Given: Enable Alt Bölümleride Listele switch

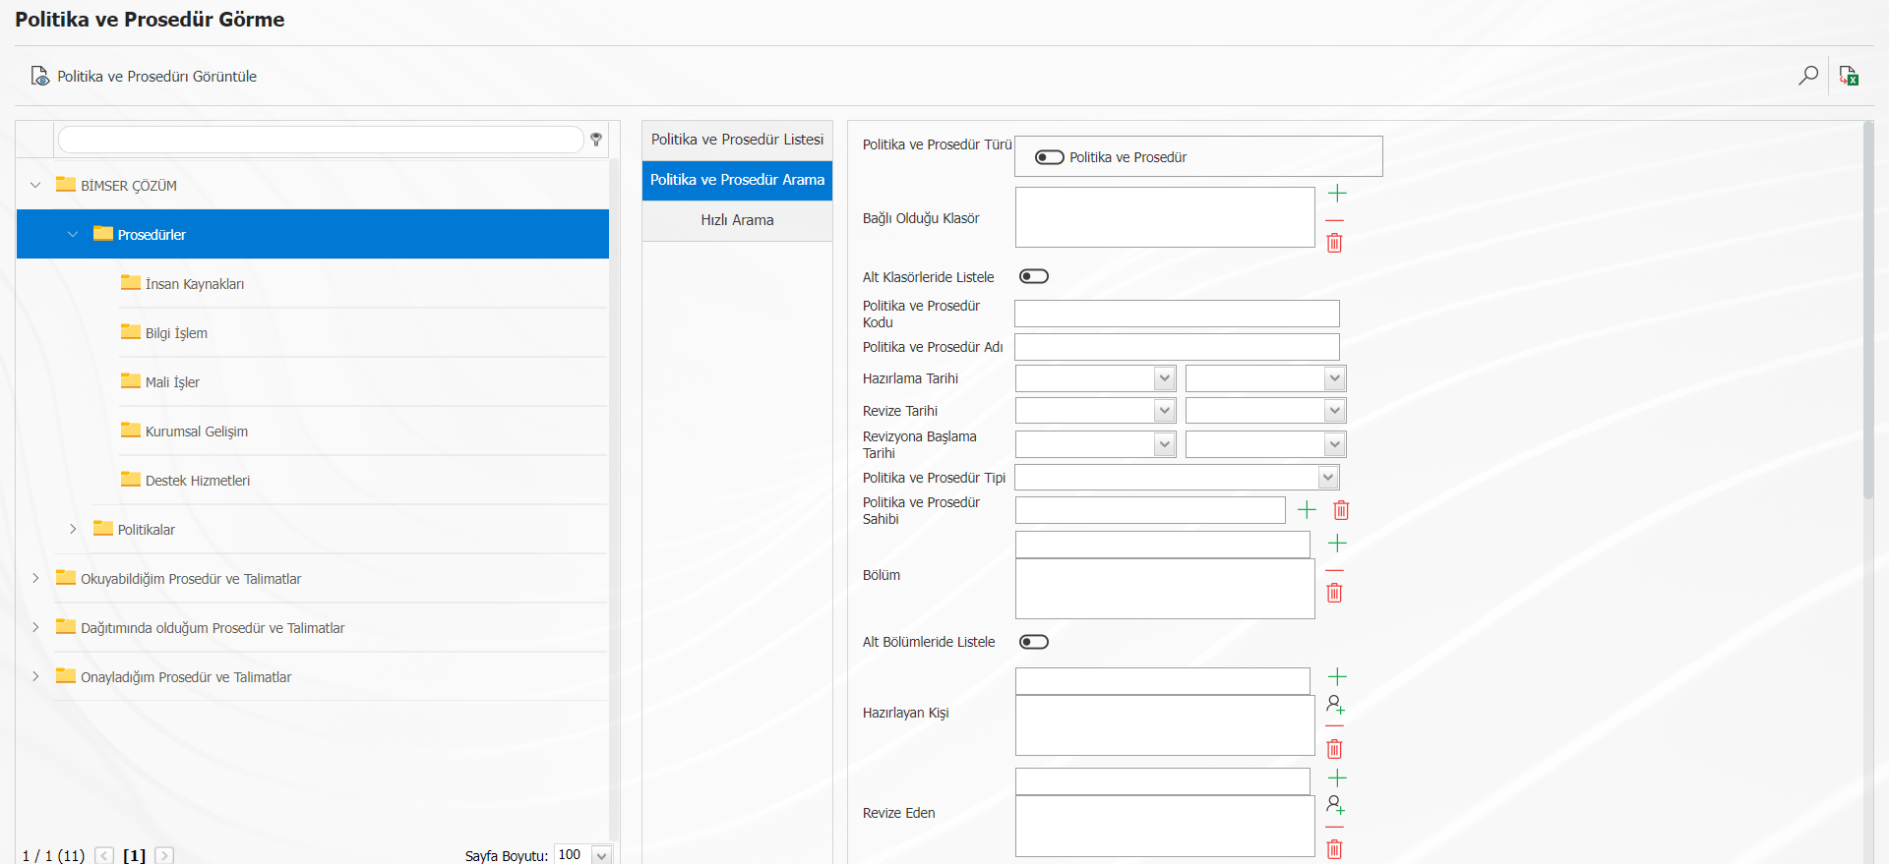Looking at the screenshot, I should point(1034,642).
